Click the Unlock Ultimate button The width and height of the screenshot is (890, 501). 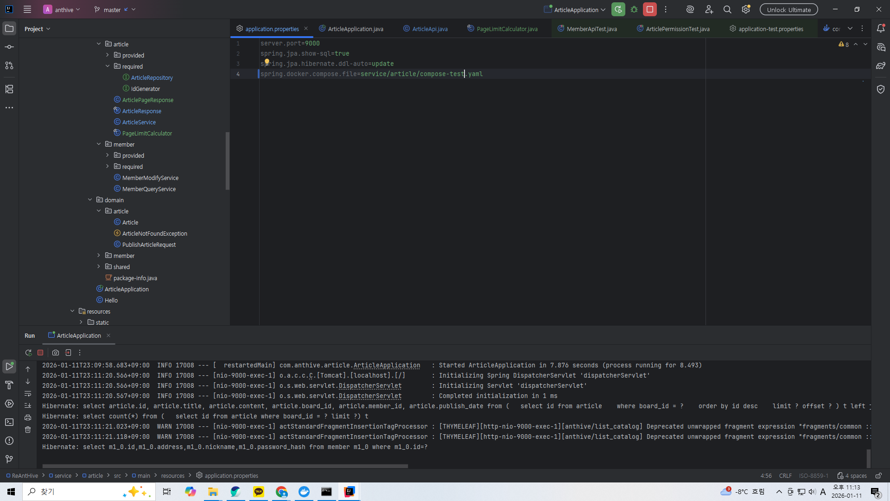click(788, 9)
